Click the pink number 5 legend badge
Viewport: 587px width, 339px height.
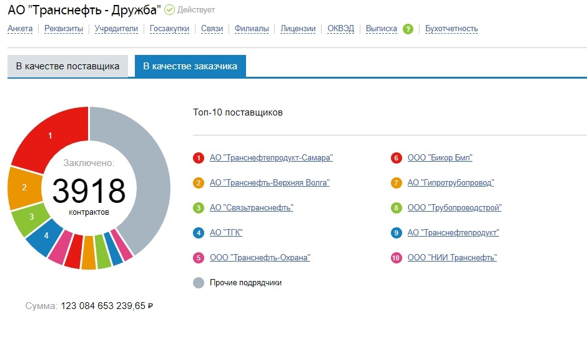(199, 258)
